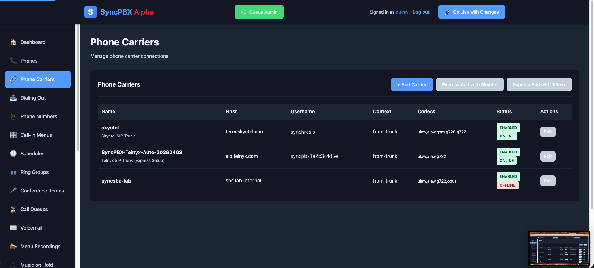Click the SyncPBX Alpha title link
This screenshot has height=268, width=594.
pyautogui.click(x=127, y=12)
